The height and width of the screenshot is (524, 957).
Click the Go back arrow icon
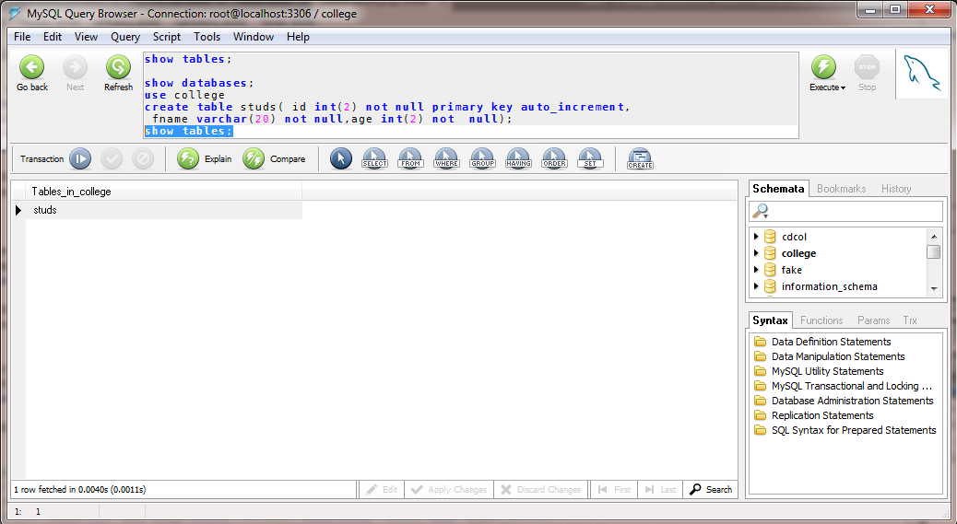(31, 67)
